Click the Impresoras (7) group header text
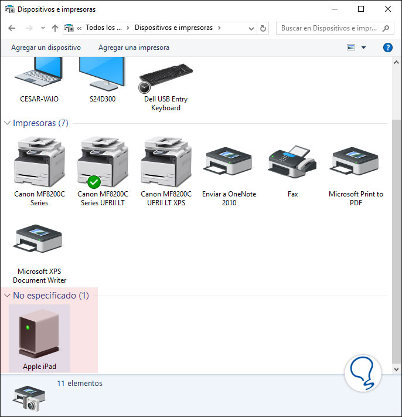Screen dimensions: 402x417 (x=40, y=123)
